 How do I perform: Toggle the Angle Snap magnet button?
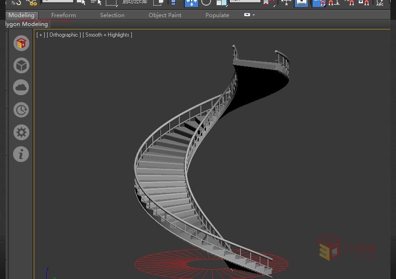point(334,3)
